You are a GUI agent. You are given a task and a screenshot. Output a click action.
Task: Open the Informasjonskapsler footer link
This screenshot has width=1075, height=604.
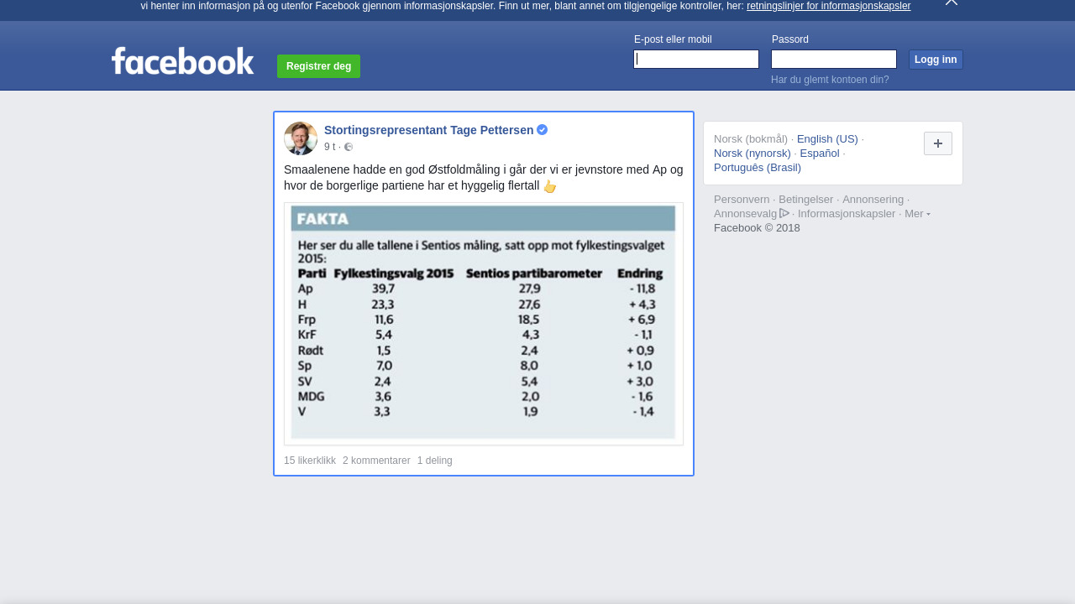pos(847,214)
